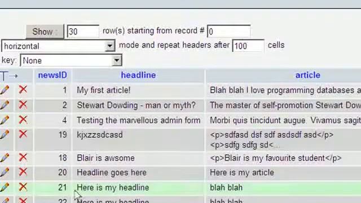361x203 pixels.
Task: Delete row with newsID 1
Action: click(23, 90)
